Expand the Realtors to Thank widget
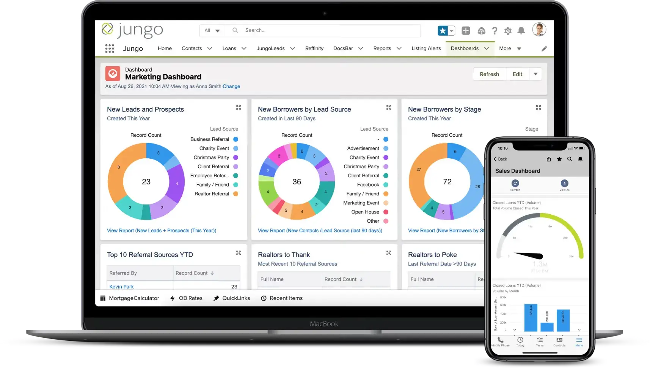The width and height of the screenshot is (650, 368). [389, 253]
